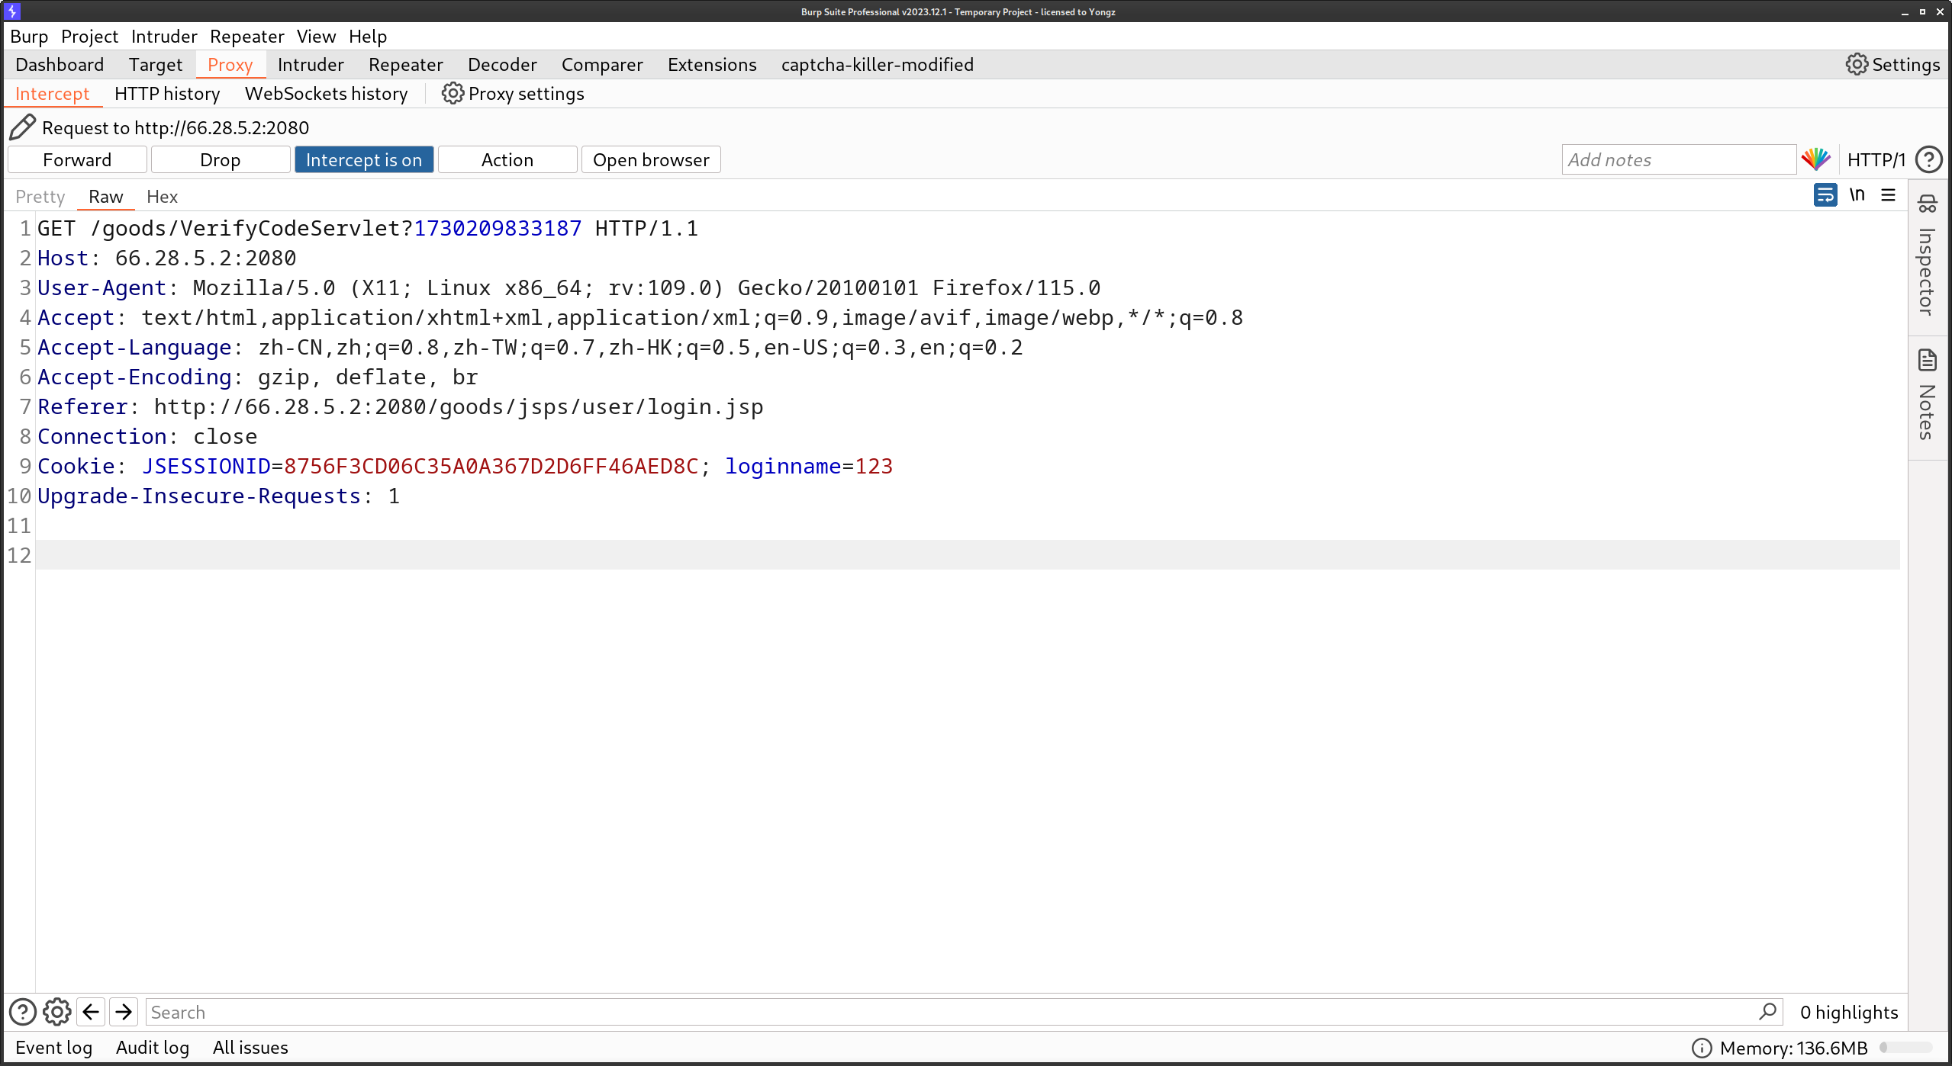Select the Intercept sub-tab

click(x=53, y=94)
